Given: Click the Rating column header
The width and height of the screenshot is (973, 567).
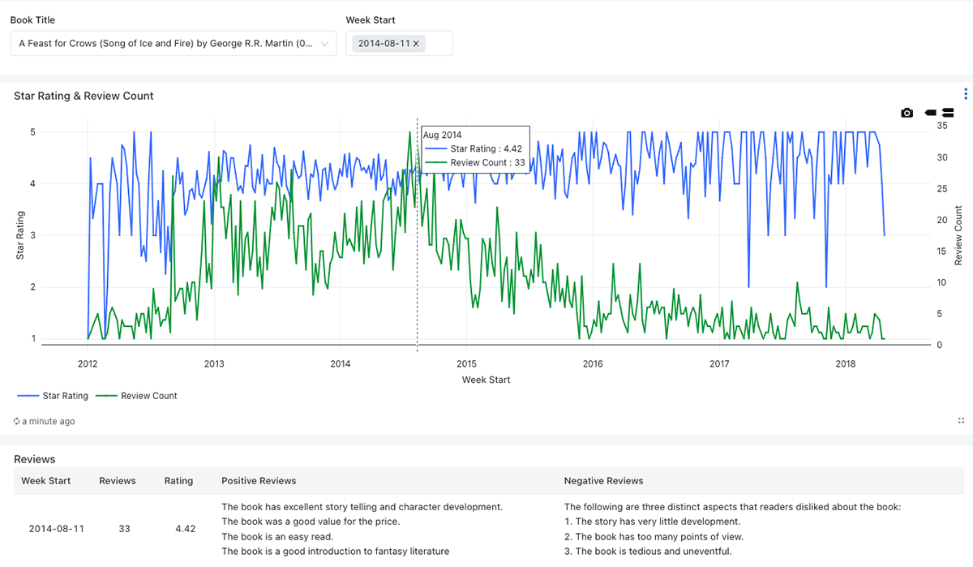Looking at the screenshot, I should [x=178, y=481].
